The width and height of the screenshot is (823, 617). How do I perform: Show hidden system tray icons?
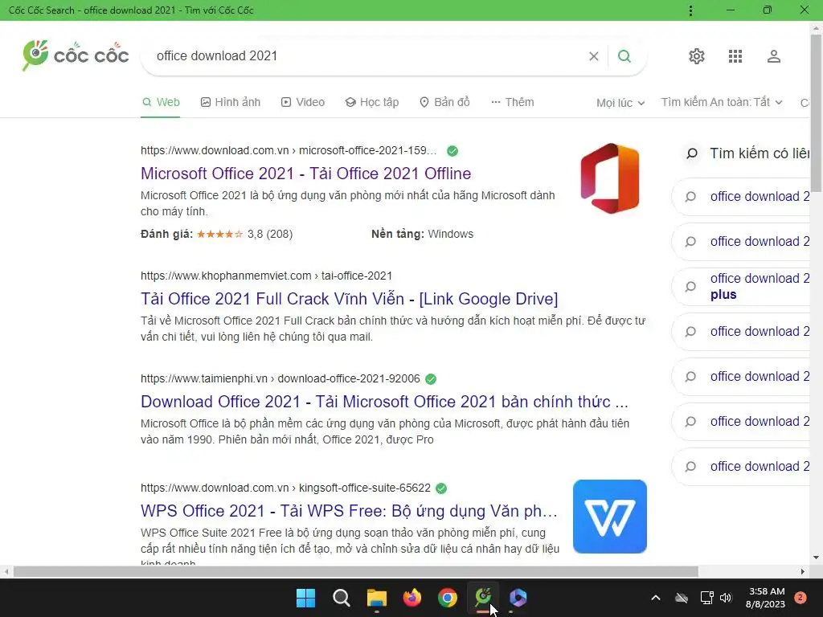[656, 598]
